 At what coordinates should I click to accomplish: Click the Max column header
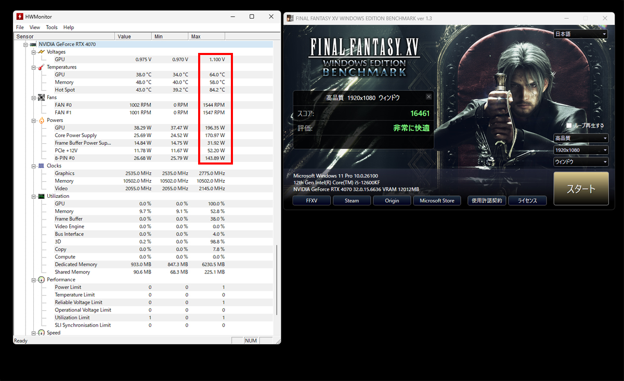207,36
